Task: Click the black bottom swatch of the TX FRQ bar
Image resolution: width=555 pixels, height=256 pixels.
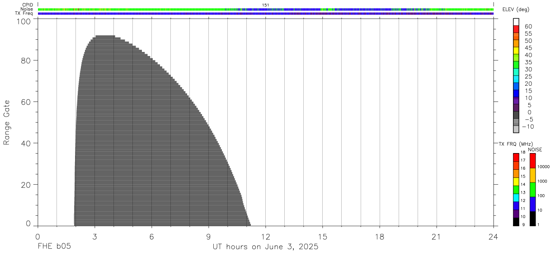Action: coord(516,222)
